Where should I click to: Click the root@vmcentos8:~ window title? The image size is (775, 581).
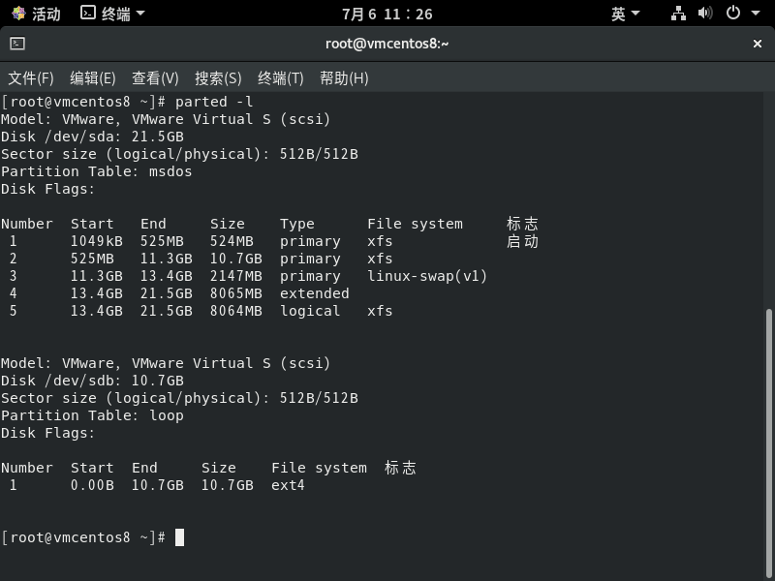387,44
